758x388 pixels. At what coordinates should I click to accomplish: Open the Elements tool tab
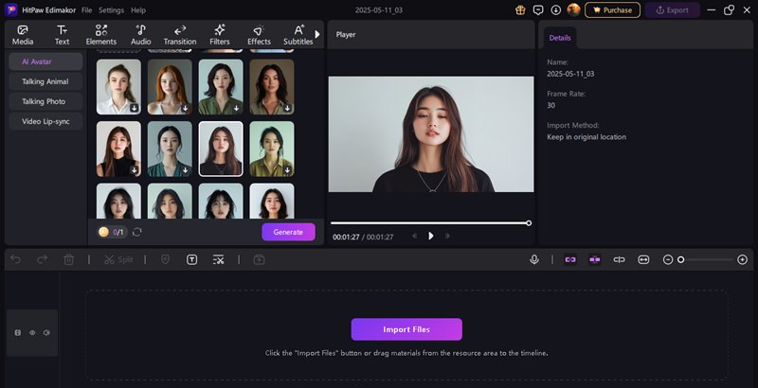coord(100,35)
